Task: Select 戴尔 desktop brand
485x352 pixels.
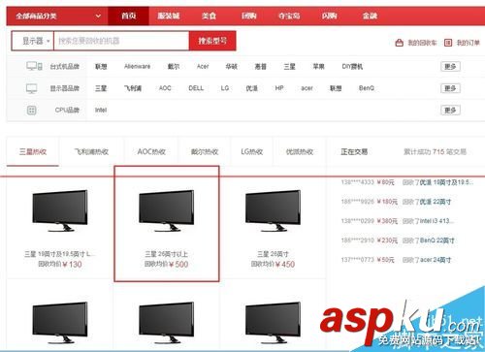Action: tap(174, 67)
